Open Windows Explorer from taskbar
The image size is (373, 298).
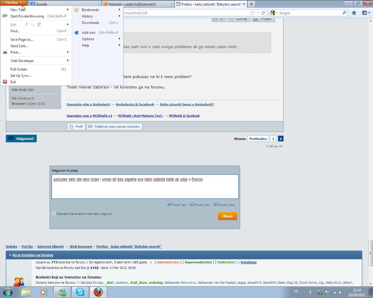click(x=26, y=292)
